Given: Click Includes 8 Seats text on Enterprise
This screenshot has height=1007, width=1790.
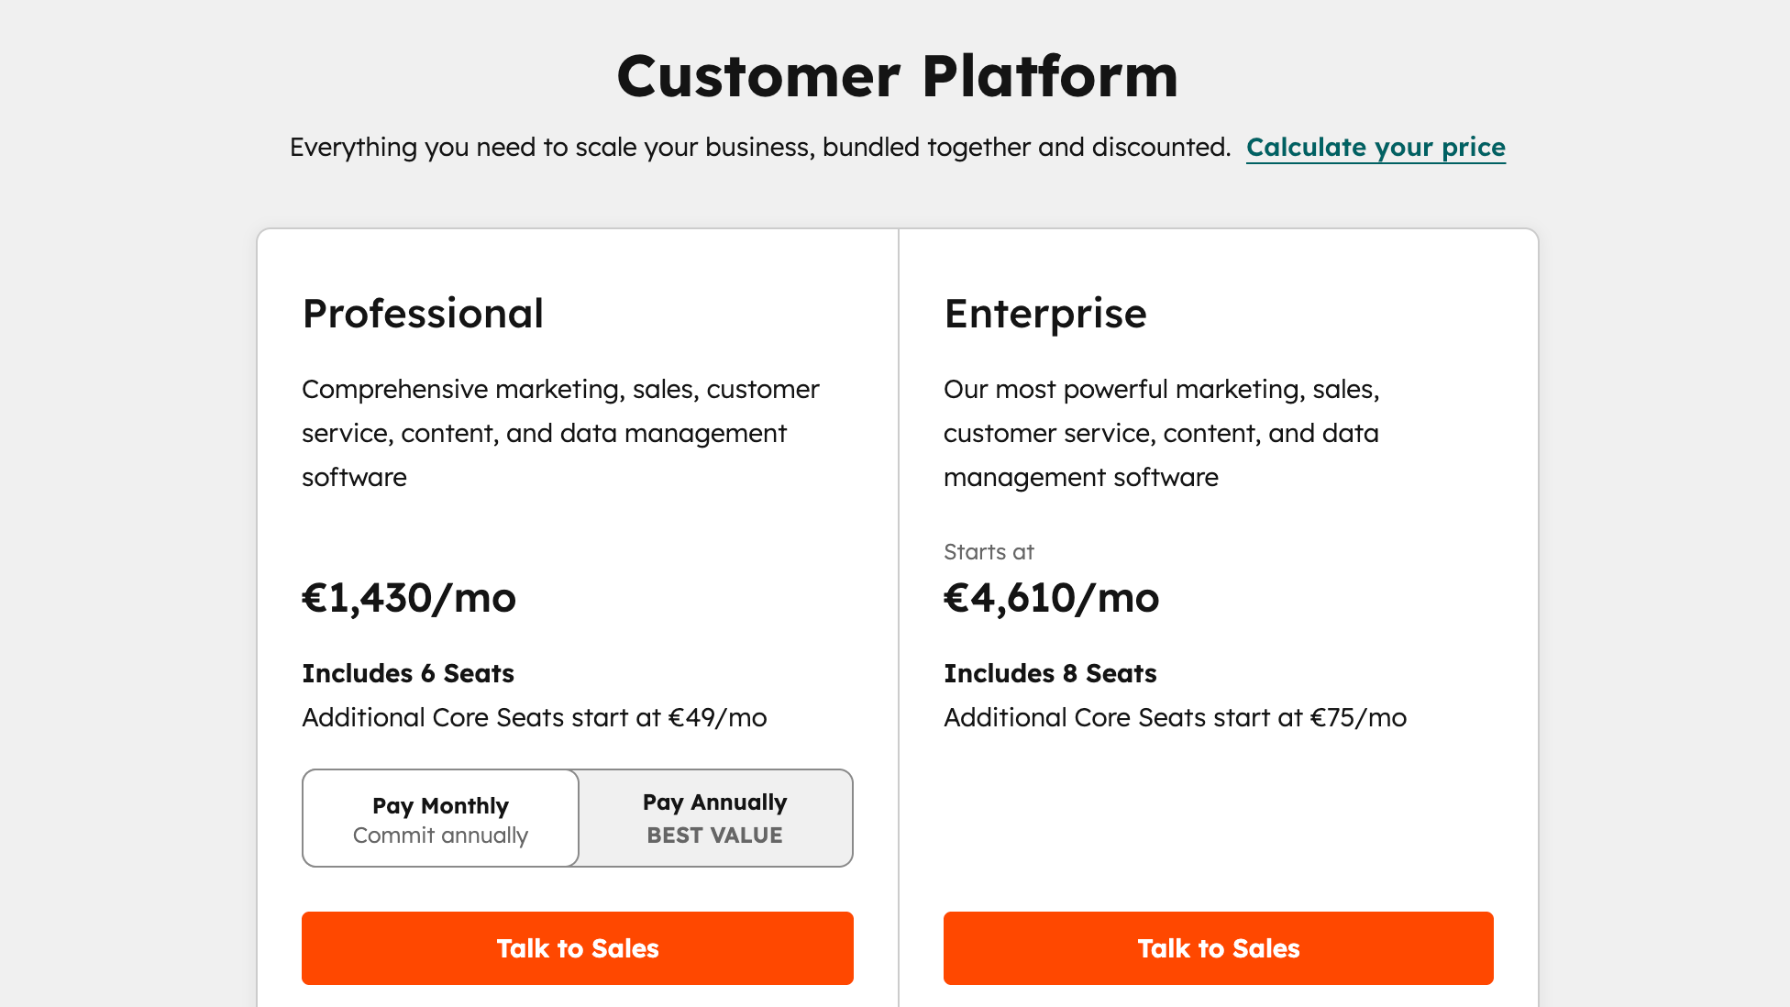Looking at the screenshot, I should click(x=1050, y=673).
